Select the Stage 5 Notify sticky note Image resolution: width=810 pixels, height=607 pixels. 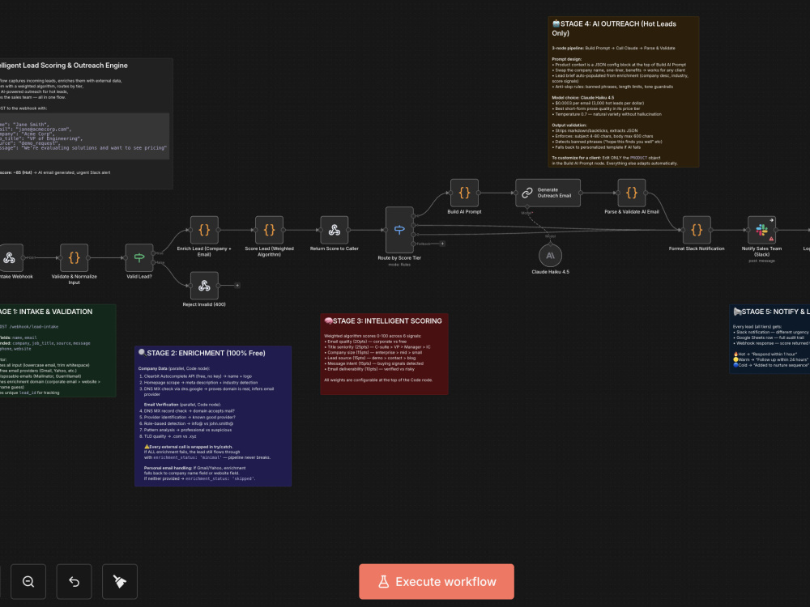769,339
